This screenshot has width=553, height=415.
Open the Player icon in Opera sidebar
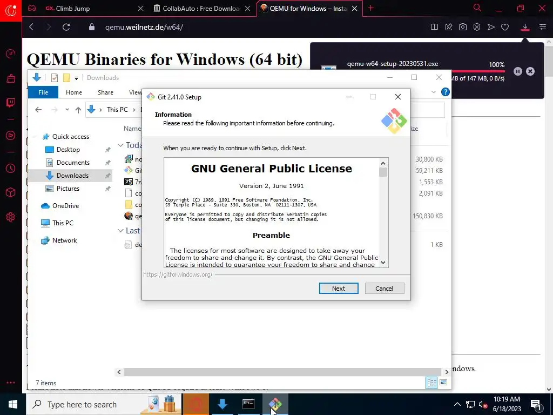11,136
